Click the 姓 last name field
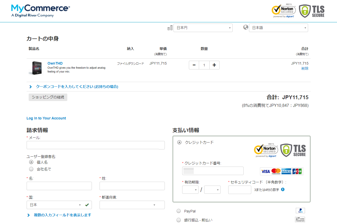337x224 pixels. coord(132,186)
